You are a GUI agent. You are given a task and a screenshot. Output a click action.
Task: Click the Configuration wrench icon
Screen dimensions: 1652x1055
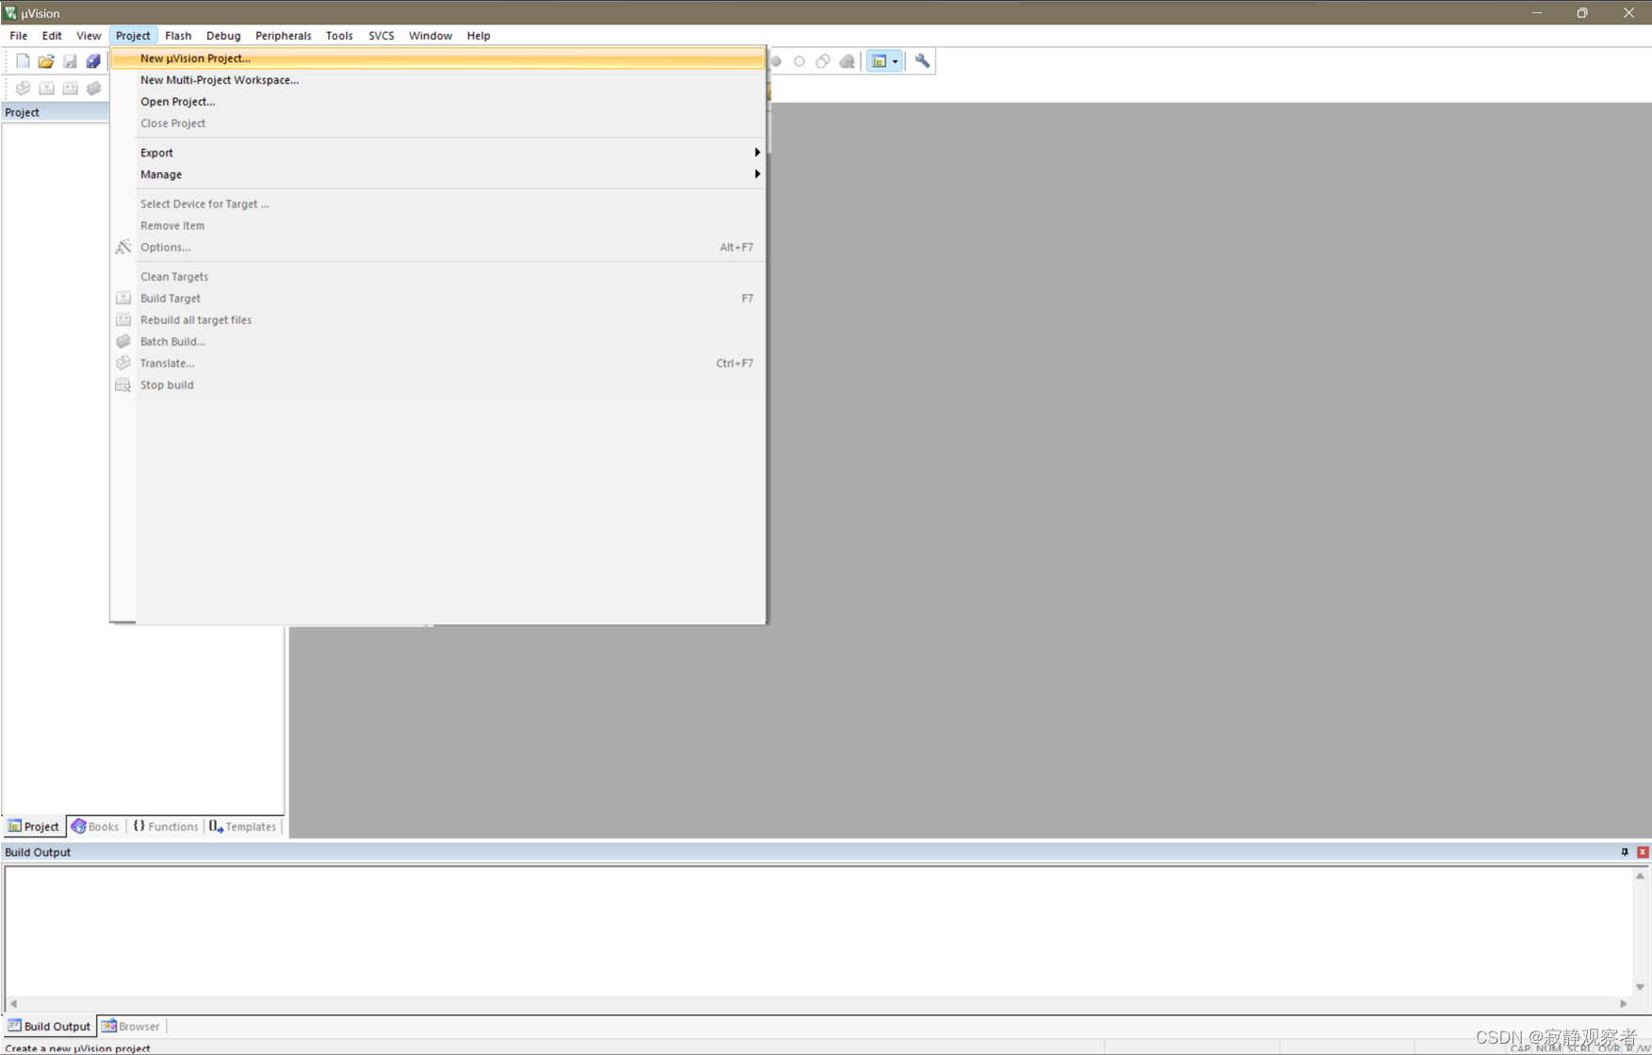(x=923, y=61)
